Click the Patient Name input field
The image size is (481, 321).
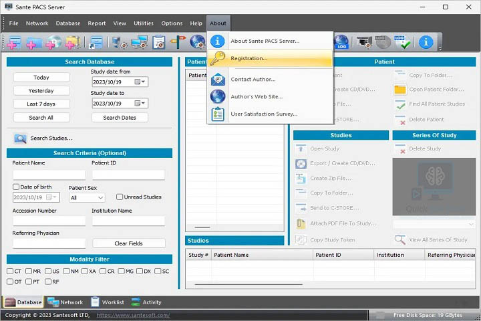coord(49,175)
